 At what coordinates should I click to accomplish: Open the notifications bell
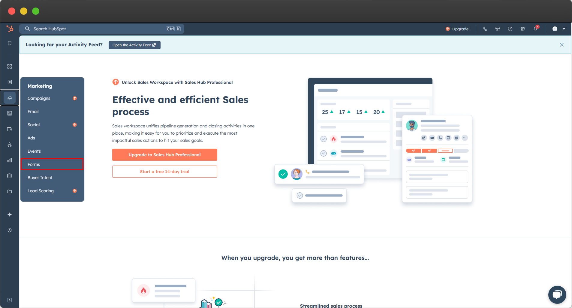(x=535, y=29)
